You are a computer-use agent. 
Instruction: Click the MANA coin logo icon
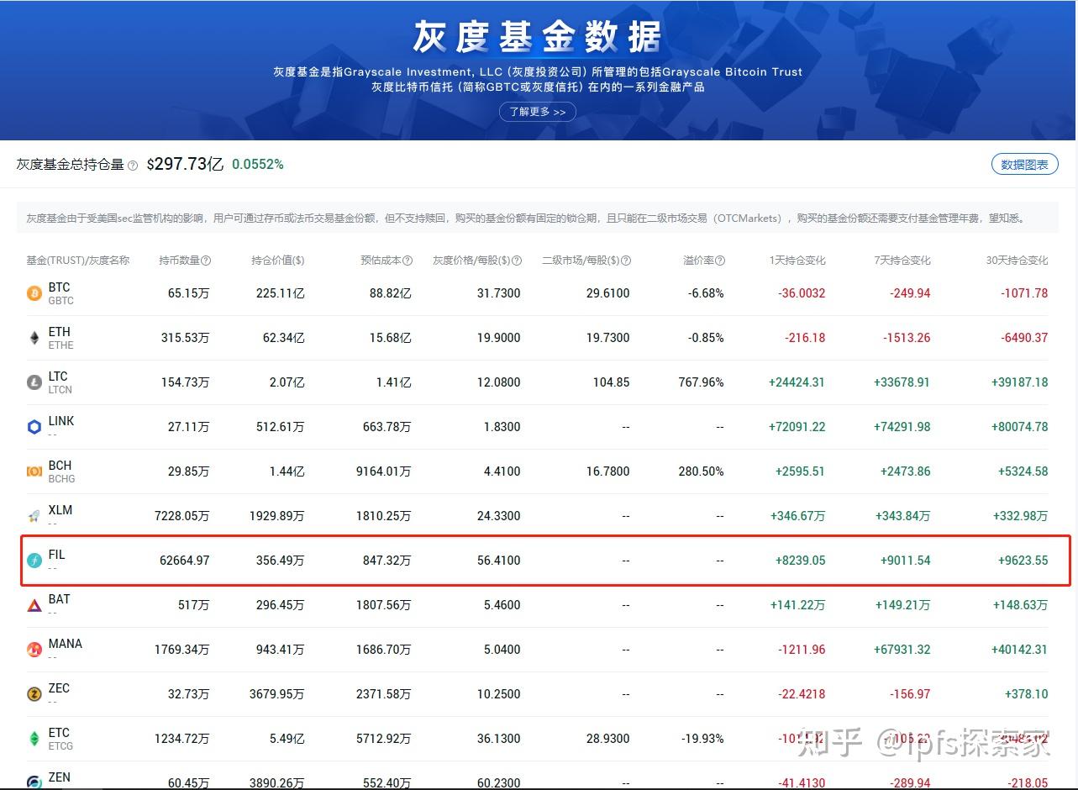[34, 650]
